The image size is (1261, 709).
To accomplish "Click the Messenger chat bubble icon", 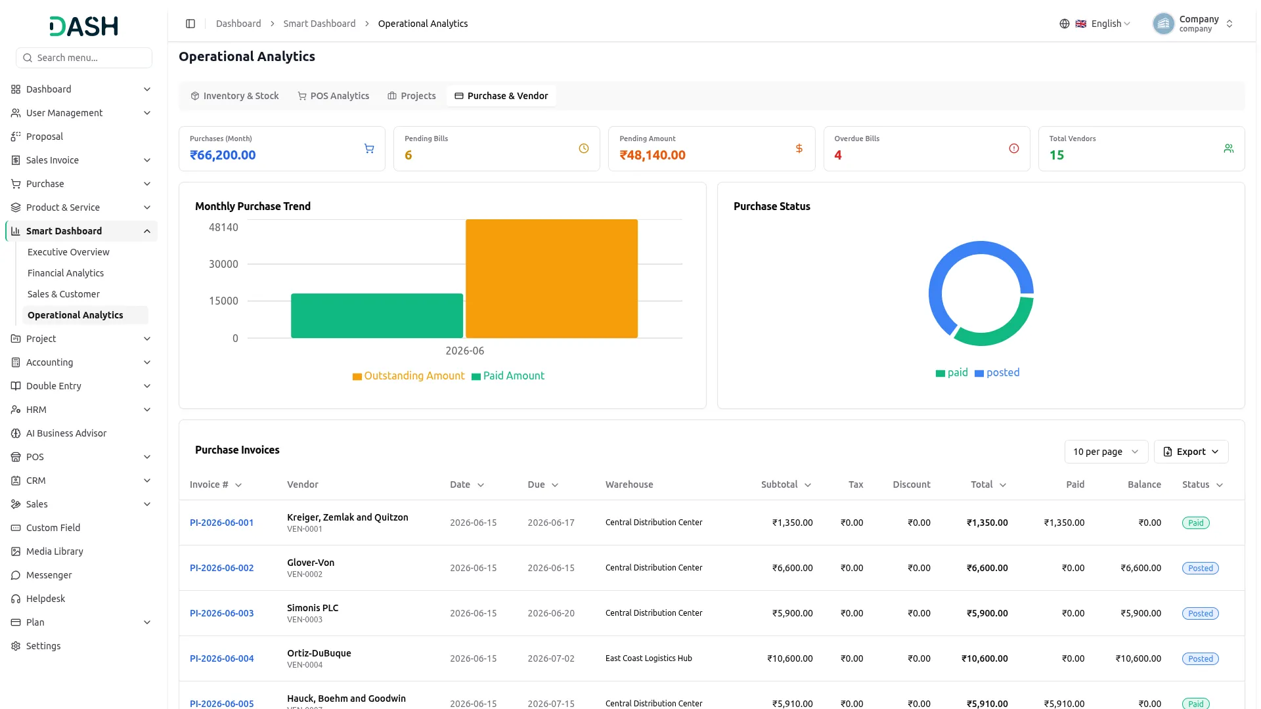I will click(16, 575).
